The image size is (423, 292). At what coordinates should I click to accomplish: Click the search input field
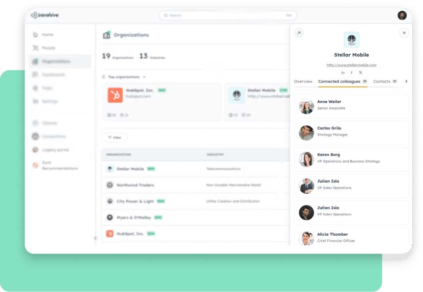(228, 15)
